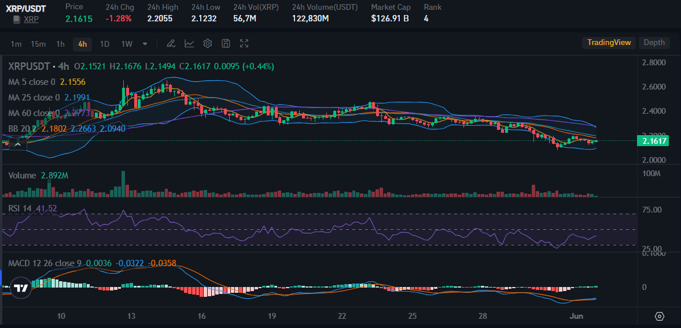Viewport: 681px width, 328px height.
Task: Select the MA 5 close indicator label
Action: pyautogui.click(x=32, y=82)
